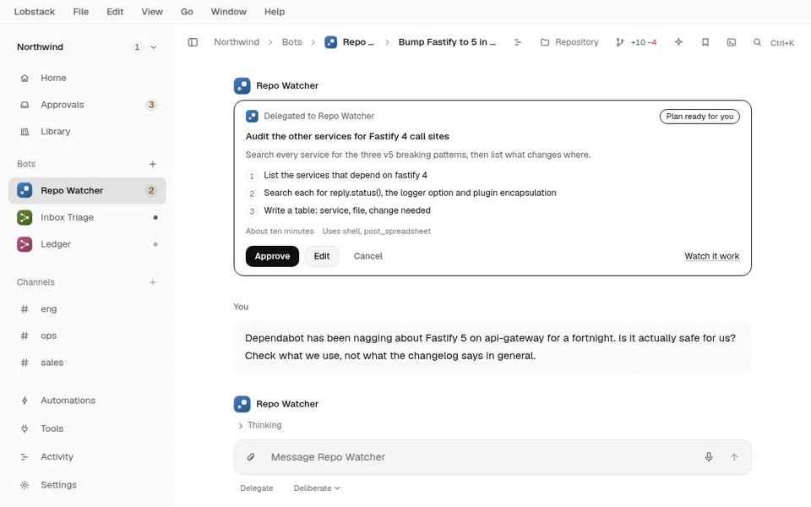
Task: Toggle Delegate mode below composer
Action: [257, 488]
